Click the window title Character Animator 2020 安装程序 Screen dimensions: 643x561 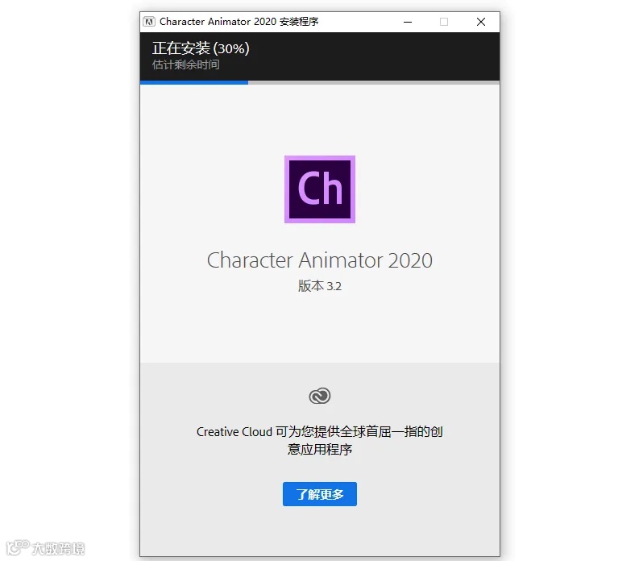coord(239,22)
